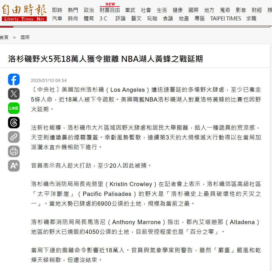
Task: Open 評論 opinion section
Action: (x=120, y=18)
